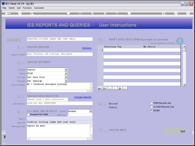Expand the Template dropdown showing 04: Infolab
Image resolution: width=195 pixels, height=146 pixels.
tap(66, 81)
